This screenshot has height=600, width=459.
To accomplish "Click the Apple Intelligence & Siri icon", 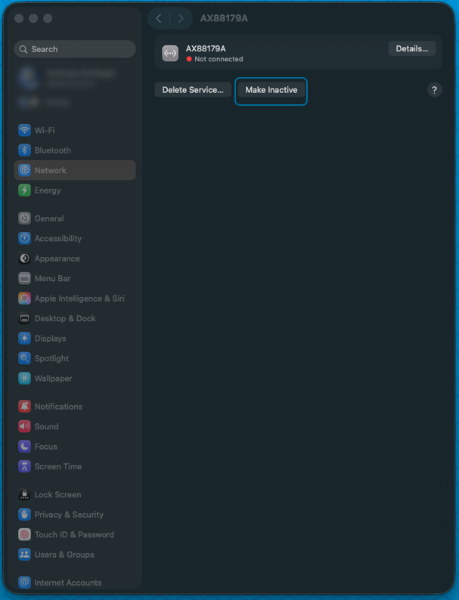I will [x=25, y=298].
